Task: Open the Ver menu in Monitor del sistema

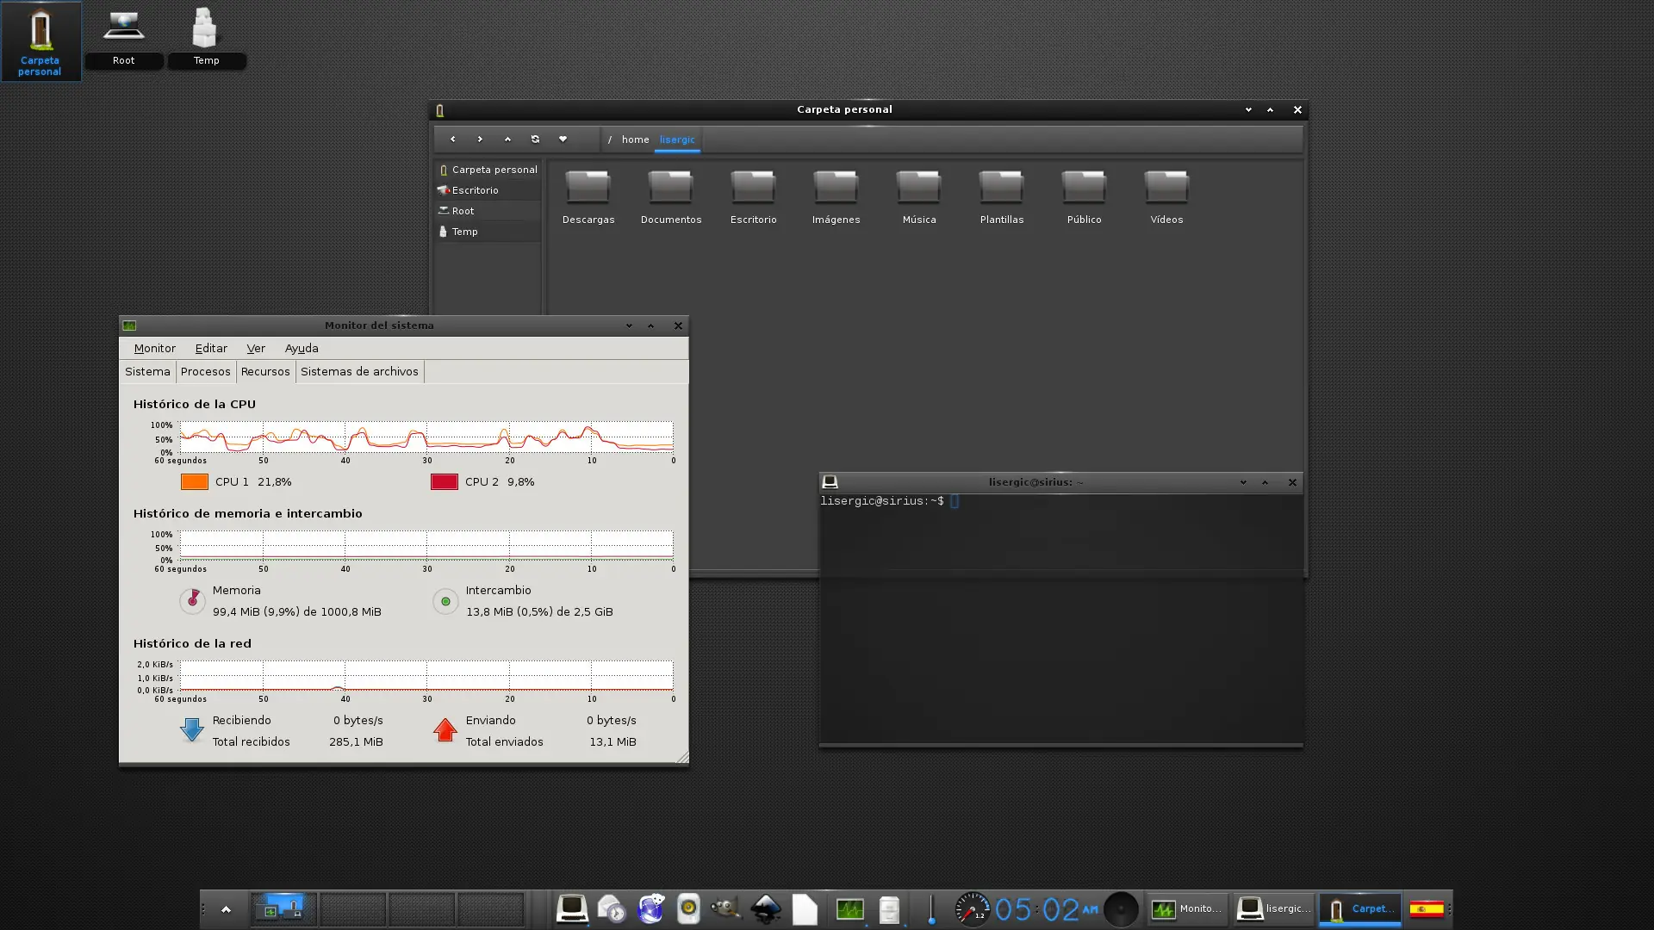Action: click(255, 348)
